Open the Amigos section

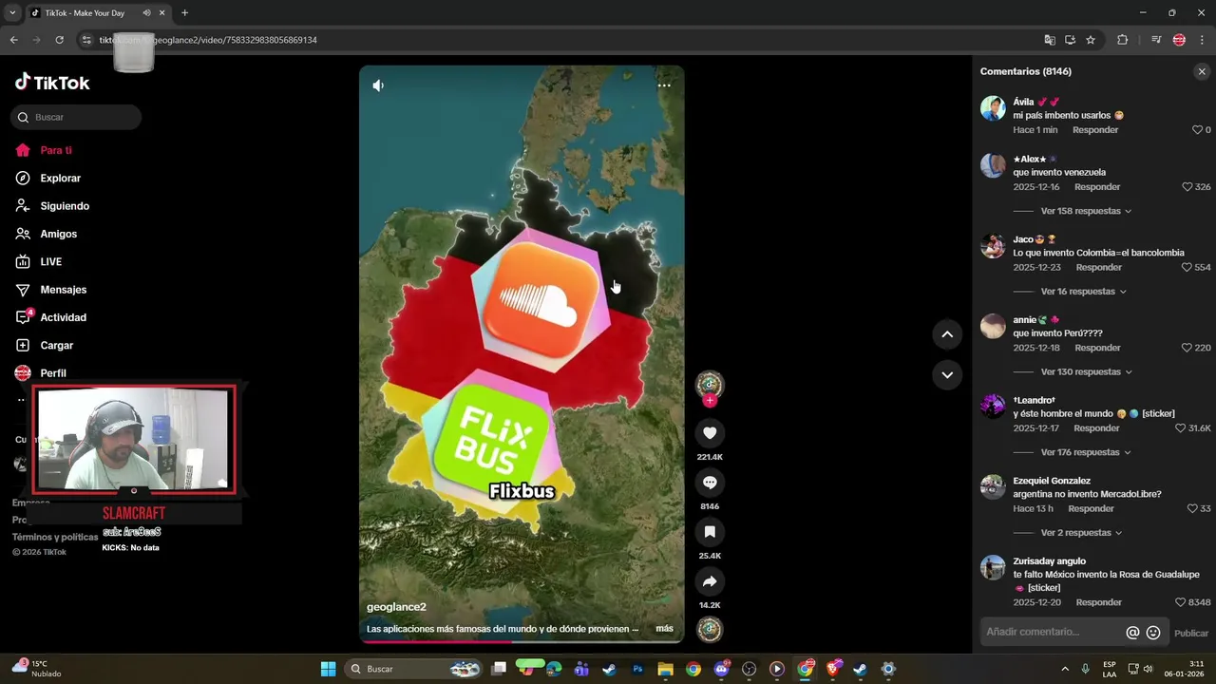(x=46, y=234)
